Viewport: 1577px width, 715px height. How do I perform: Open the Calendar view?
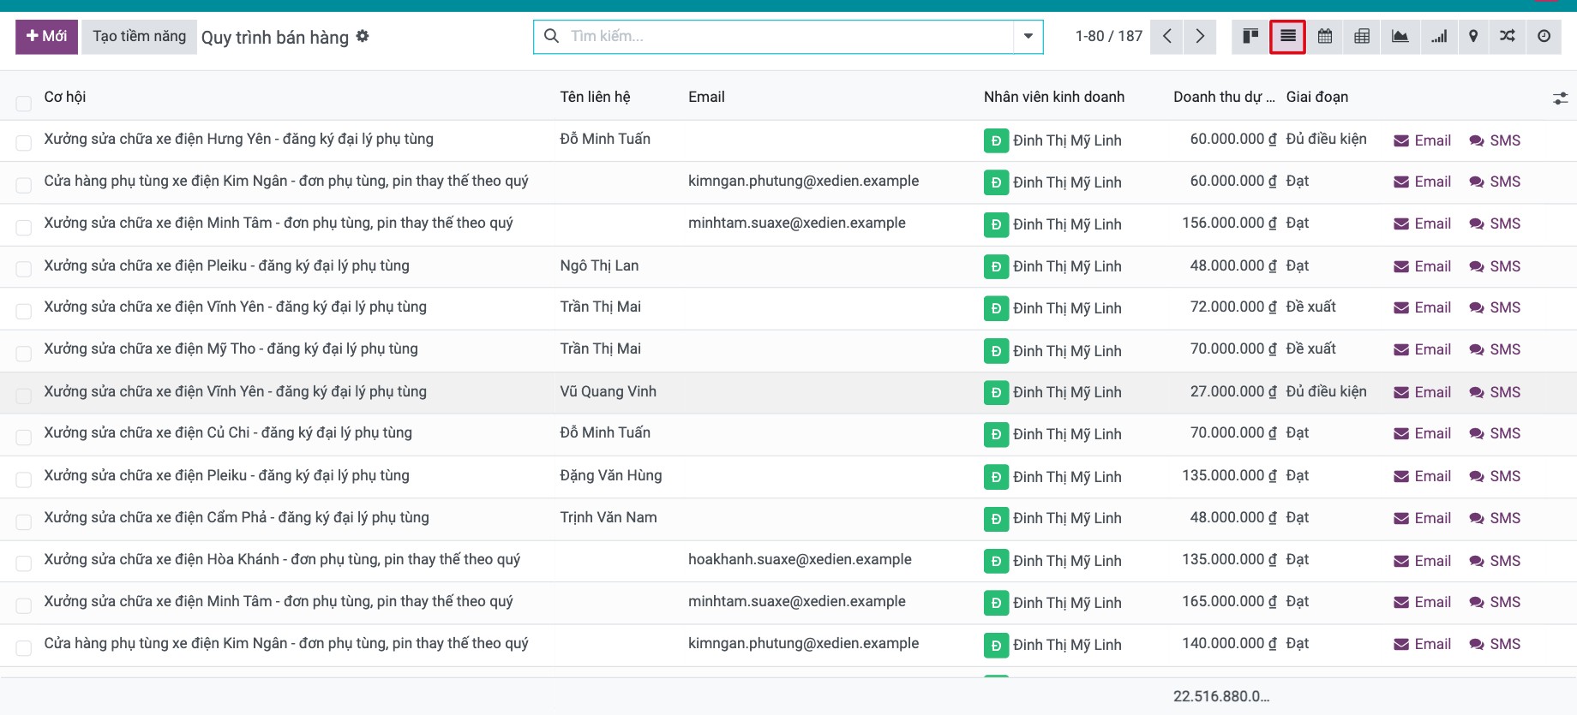point(1325,37)
